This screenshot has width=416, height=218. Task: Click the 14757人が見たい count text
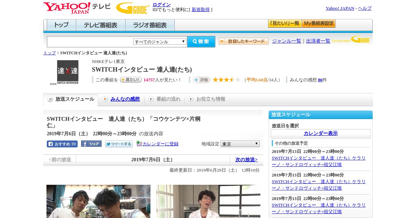162,80
